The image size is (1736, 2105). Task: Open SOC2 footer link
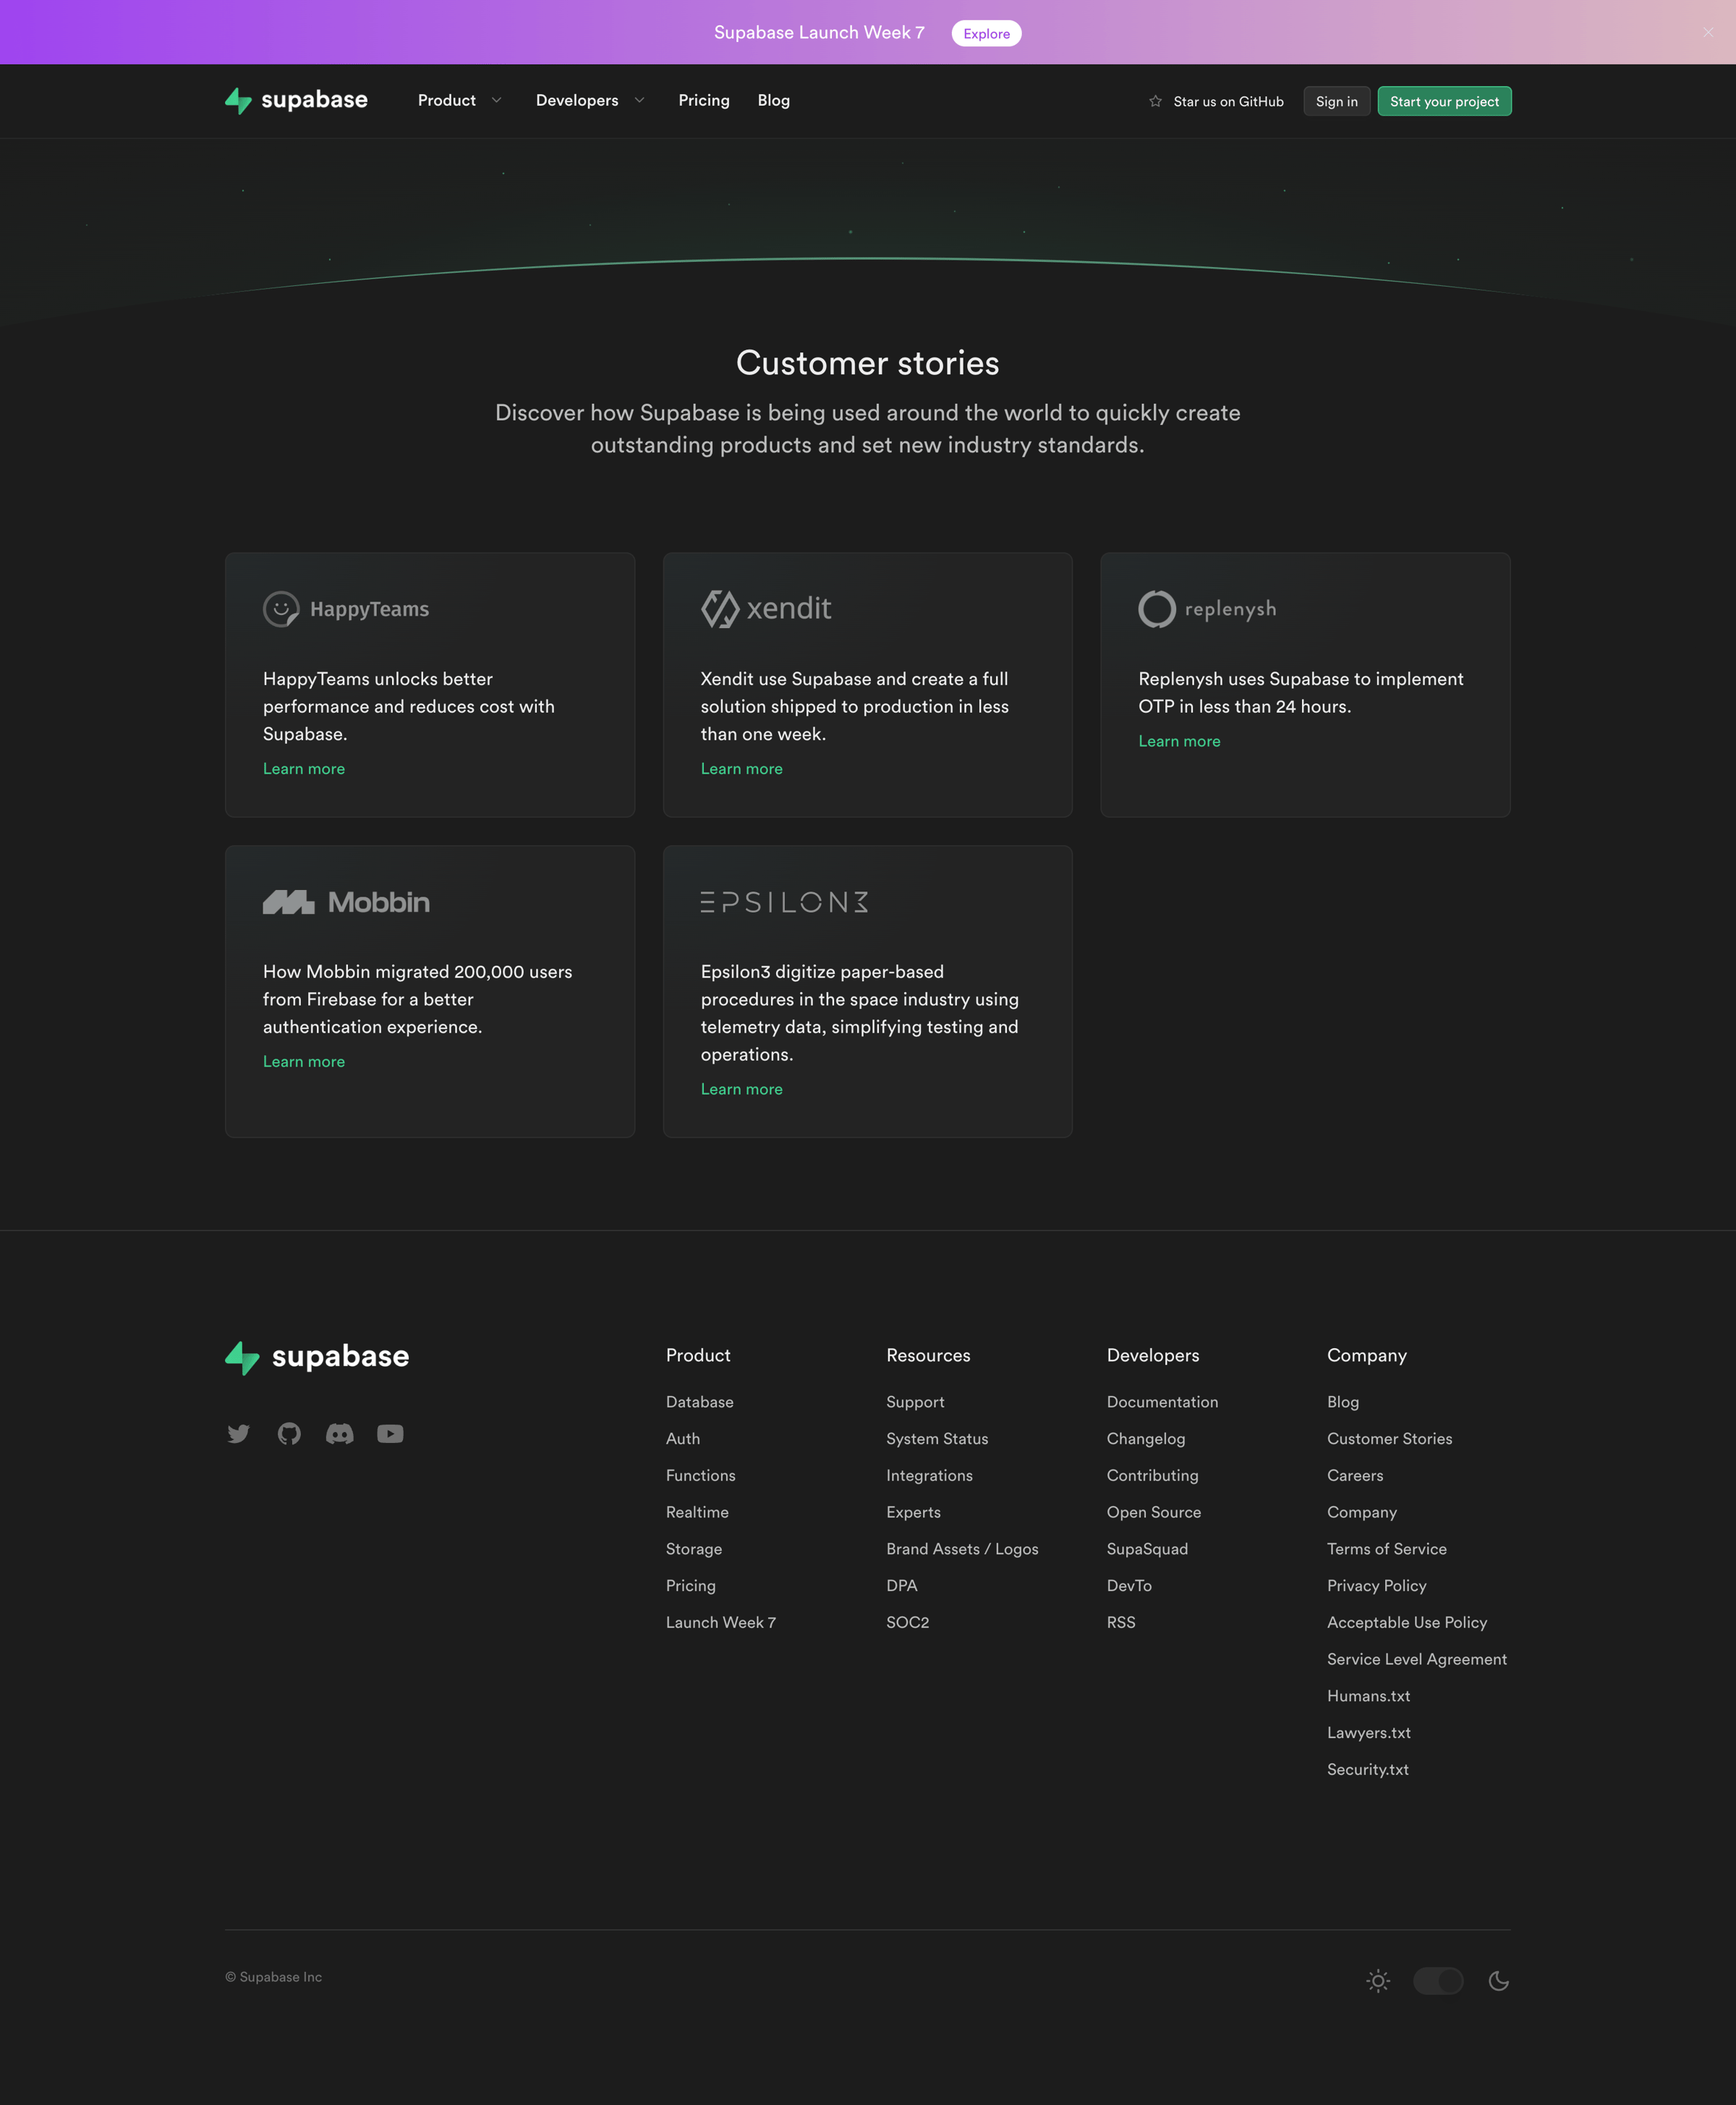[x=908, y=1622]
